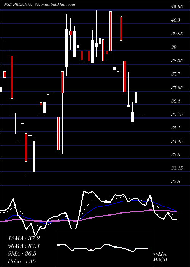The width and height of the screenshot is (190, 267).
Task: Click the 32.5 price axis label
Action: point(176,182)
